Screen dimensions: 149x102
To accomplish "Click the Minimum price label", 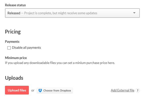I will [16, 58].
